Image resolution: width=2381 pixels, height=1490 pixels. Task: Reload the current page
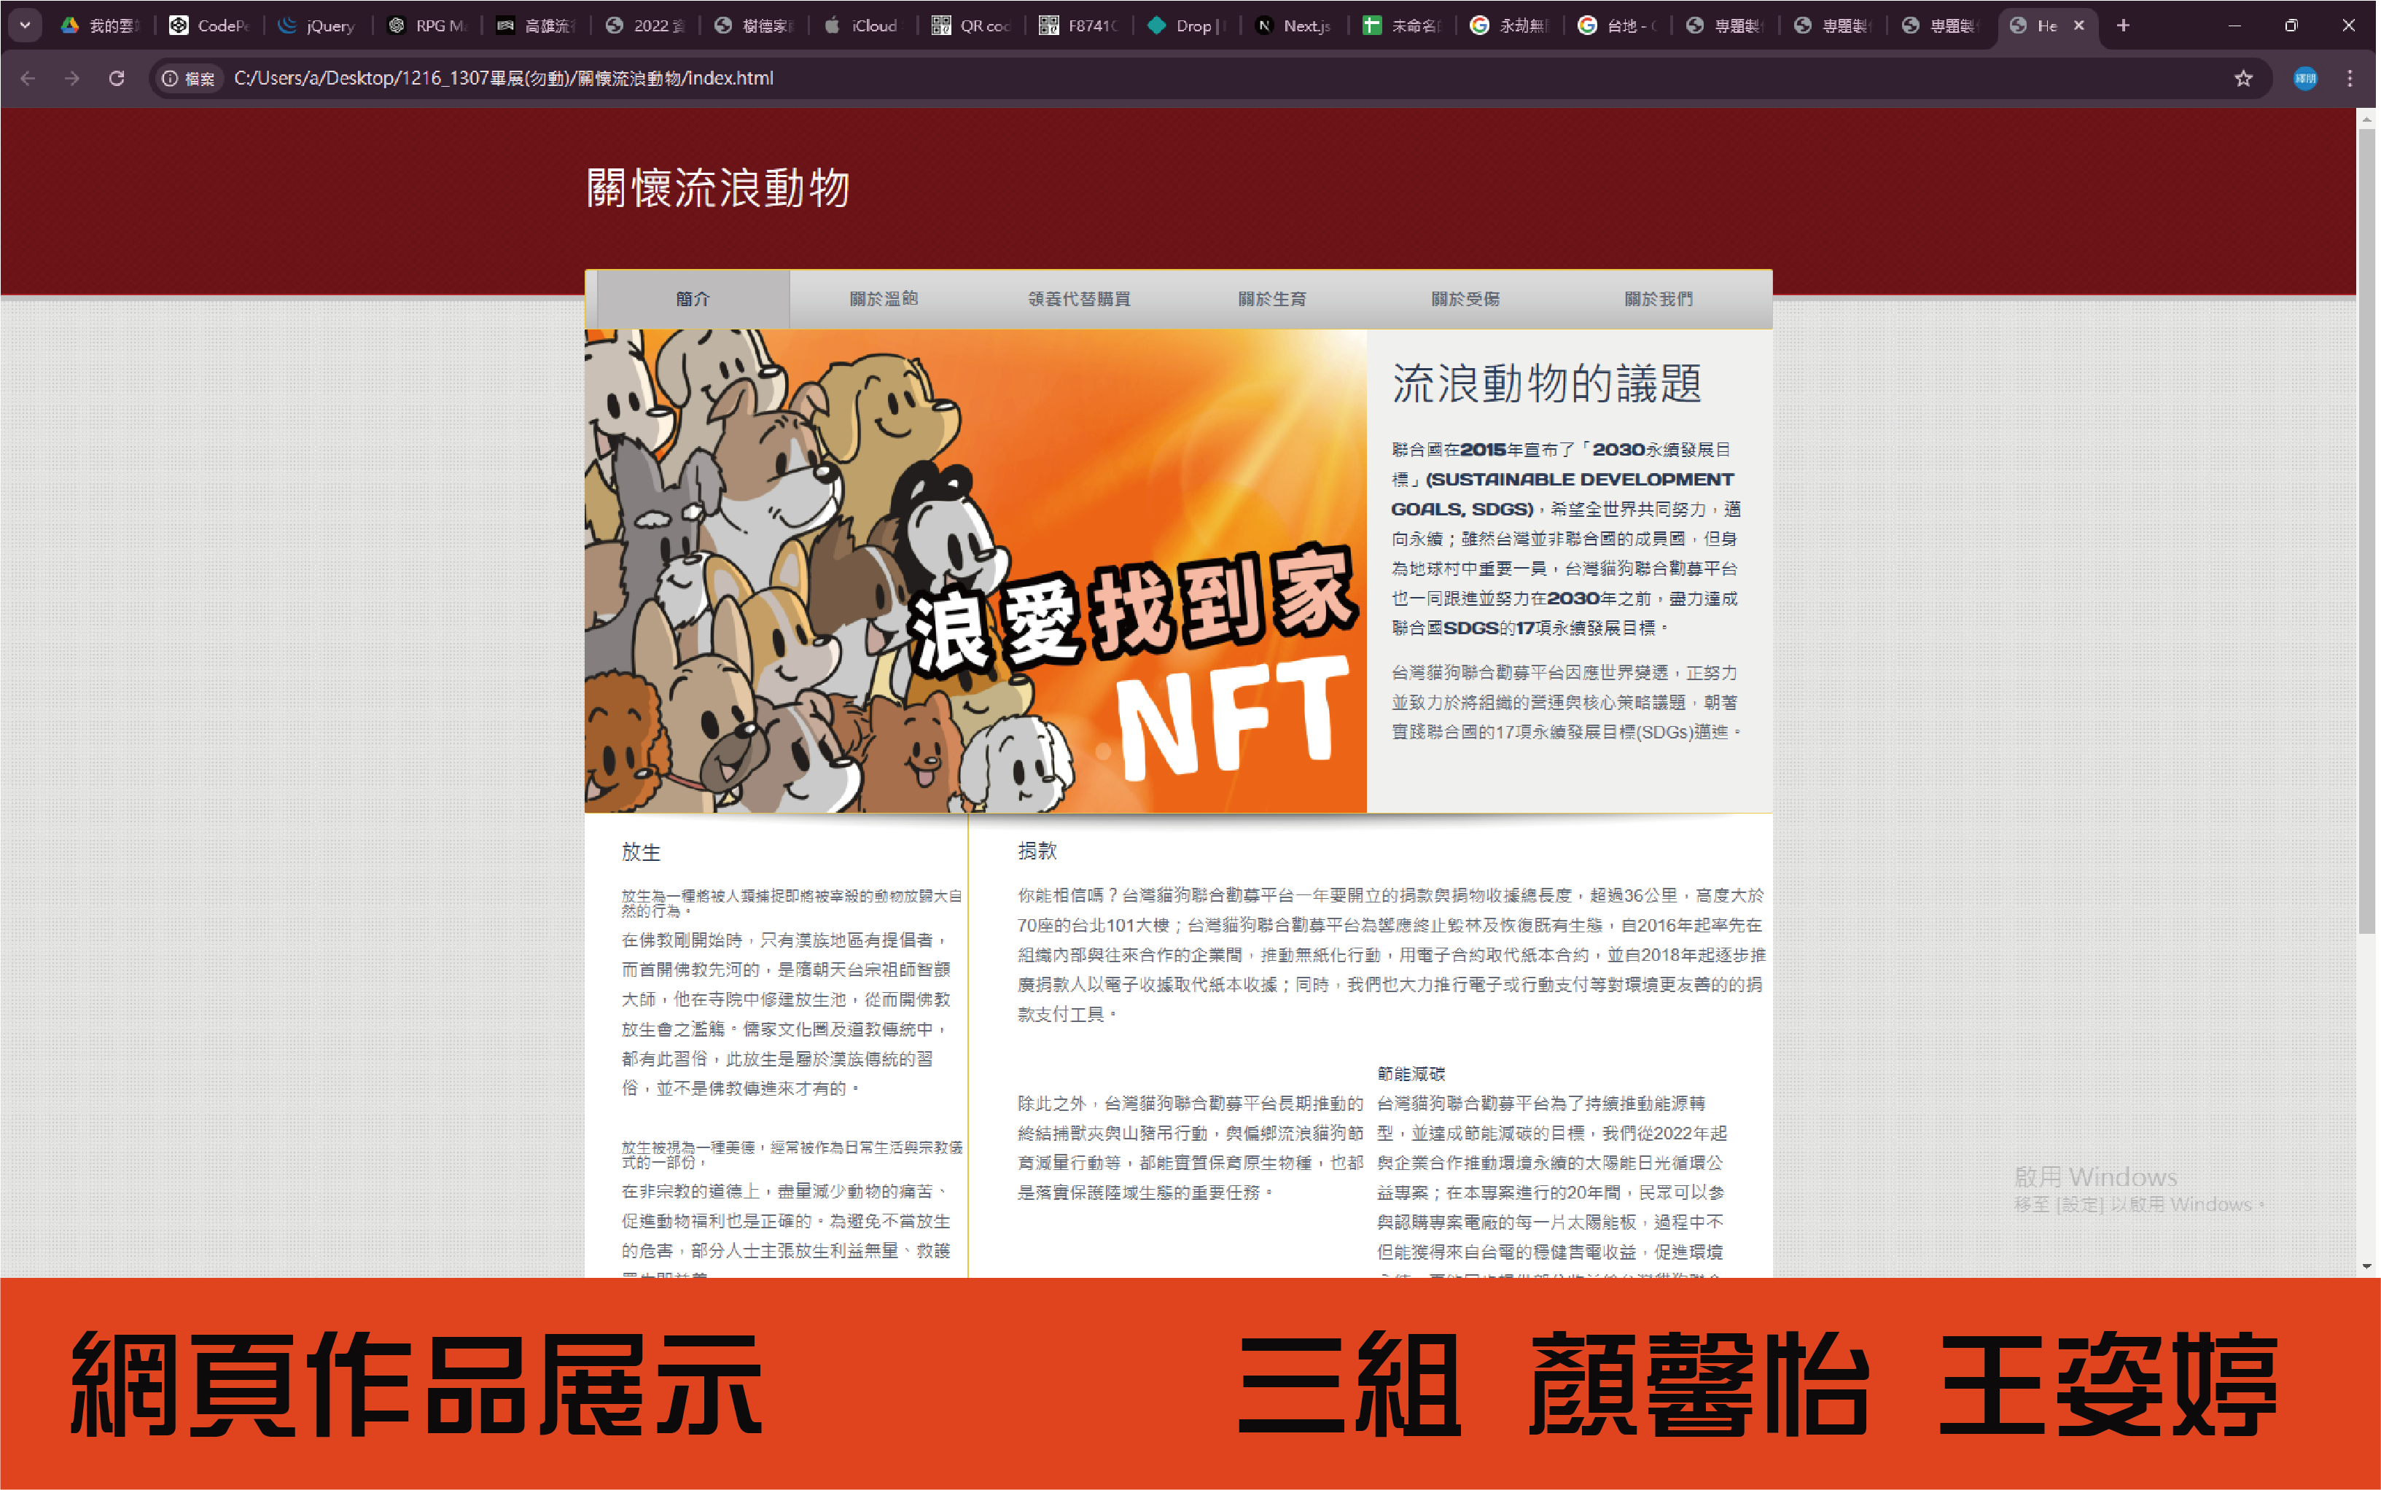click(x=117, y=79)
